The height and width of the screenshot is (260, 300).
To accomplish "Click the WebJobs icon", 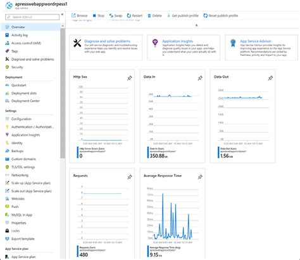I will tap(7, 198).
